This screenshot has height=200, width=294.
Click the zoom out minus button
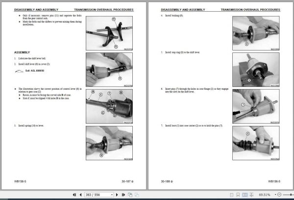[279, 195]
